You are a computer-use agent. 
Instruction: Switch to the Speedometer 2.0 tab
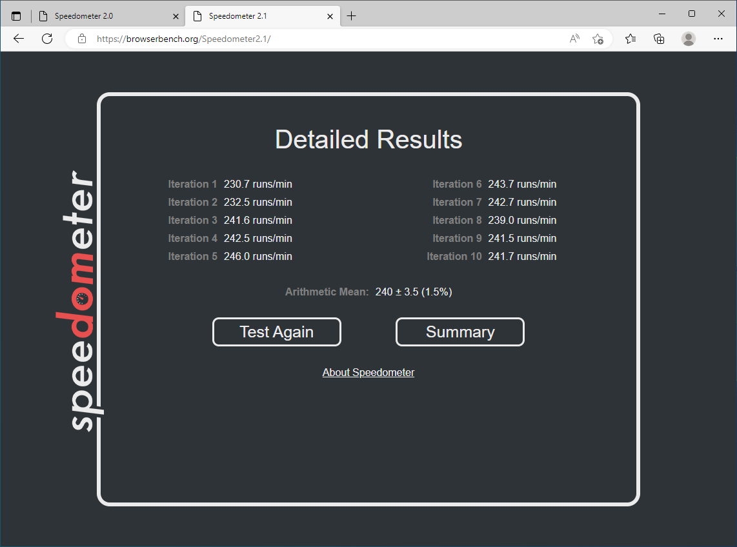[108, 16]
